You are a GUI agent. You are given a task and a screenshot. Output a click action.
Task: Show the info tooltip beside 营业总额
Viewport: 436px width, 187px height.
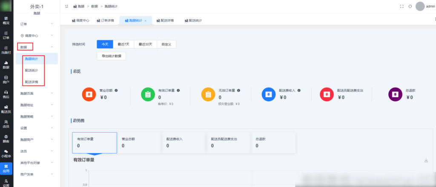116,91
